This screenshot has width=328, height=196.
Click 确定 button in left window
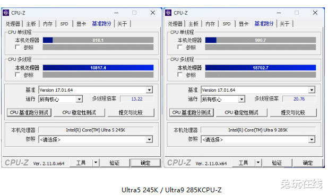[145, 163]
